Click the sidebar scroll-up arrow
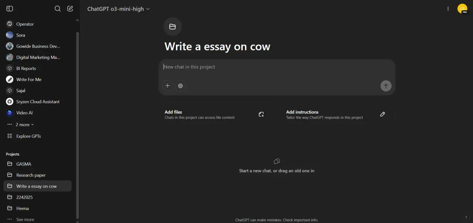This screenshot has width=473, height=223. (78, 20)
